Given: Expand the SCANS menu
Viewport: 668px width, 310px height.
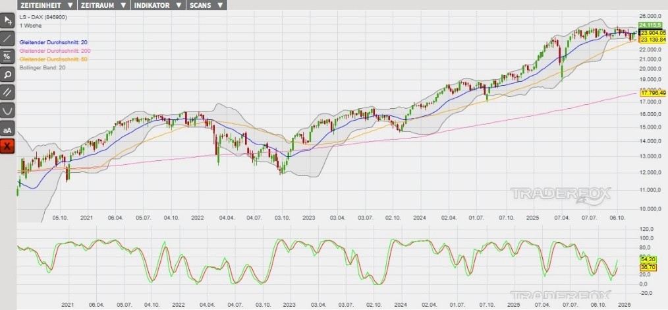Looking at the screenshot, I should (x=206, y=5).
